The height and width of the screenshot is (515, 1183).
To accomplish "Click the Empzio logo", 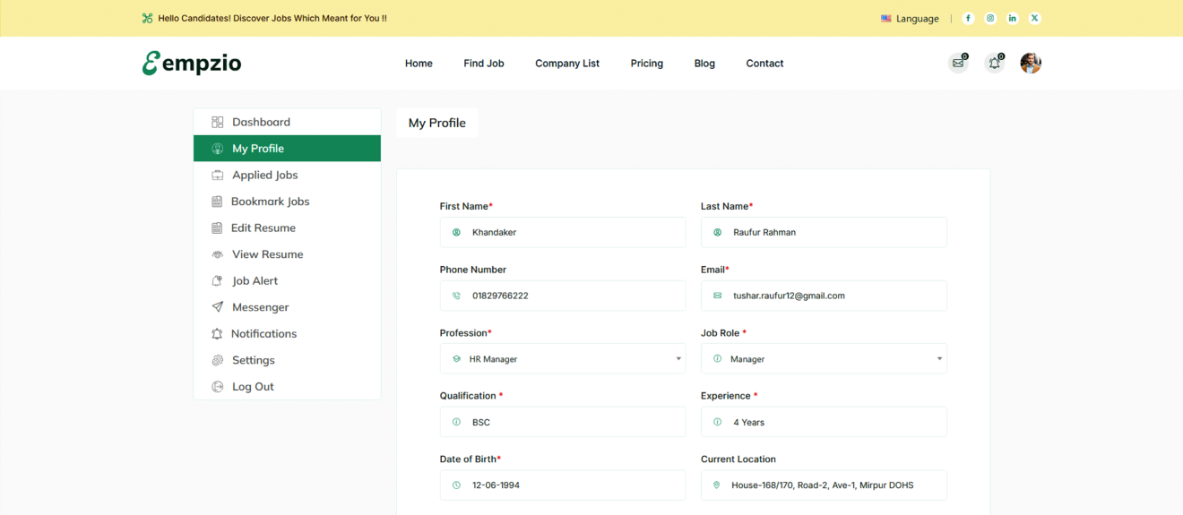I will [192, 63].
